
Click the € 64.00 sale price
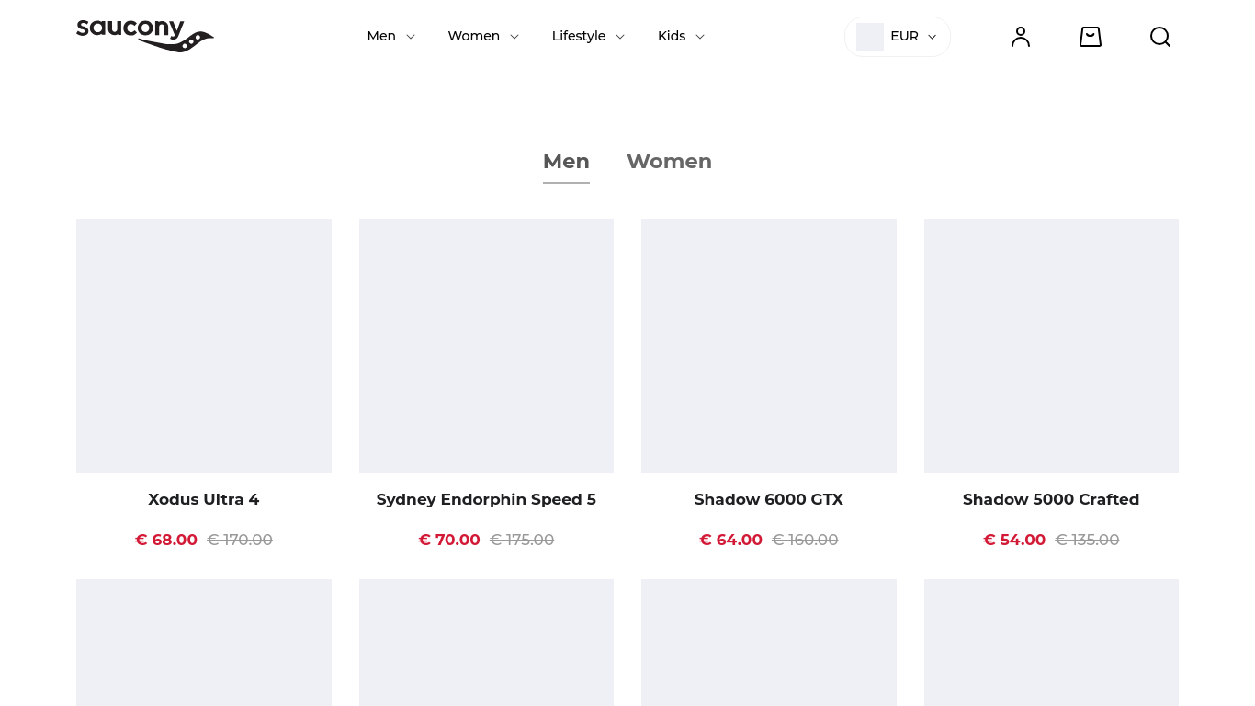pos(731,540)
